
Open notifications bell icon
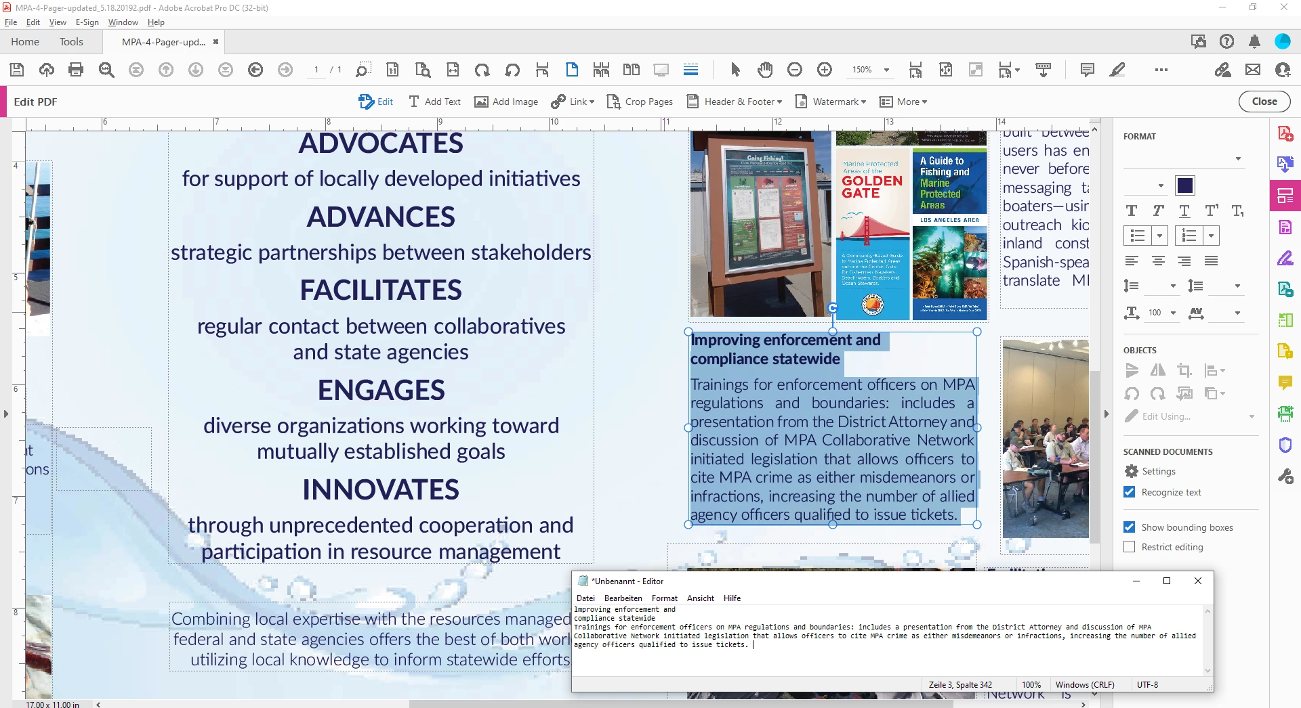click(x=1254, y=41)
